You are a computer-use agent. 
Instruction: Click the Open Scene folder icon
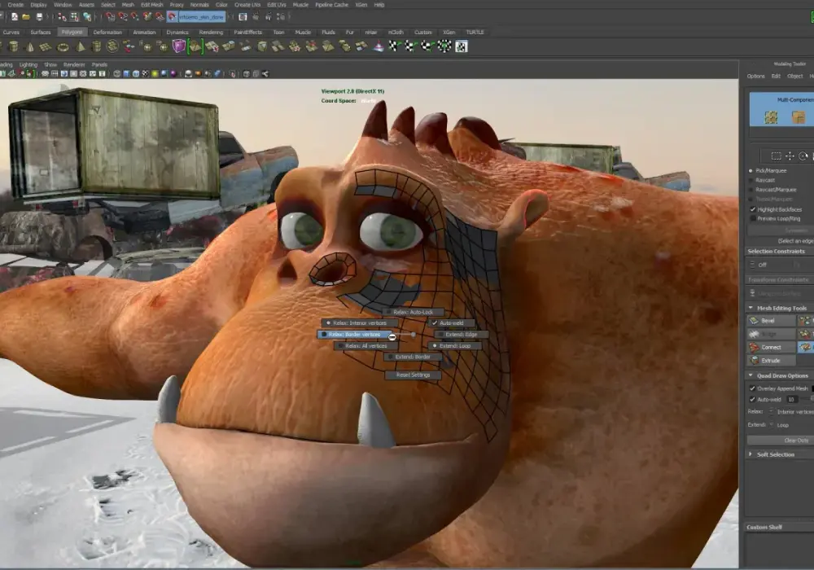coord(26,17)
